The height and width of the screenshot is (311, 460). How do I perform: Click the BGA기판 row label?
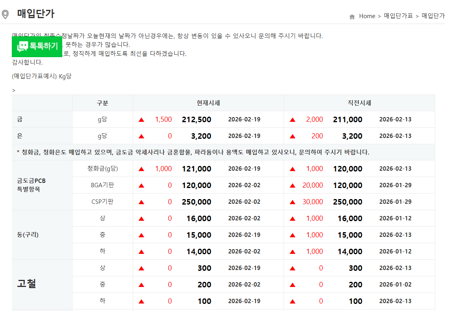[102, 185]
